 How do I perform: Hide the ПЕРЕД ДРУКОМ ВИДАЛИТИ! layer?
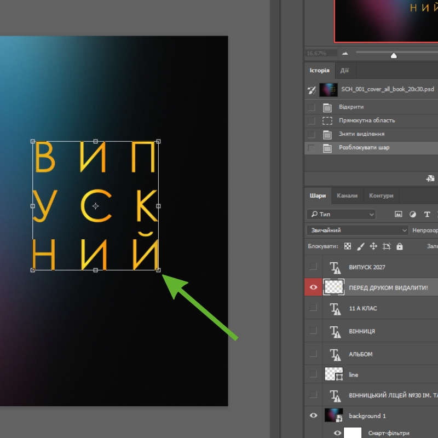click(x=313, y=287)
